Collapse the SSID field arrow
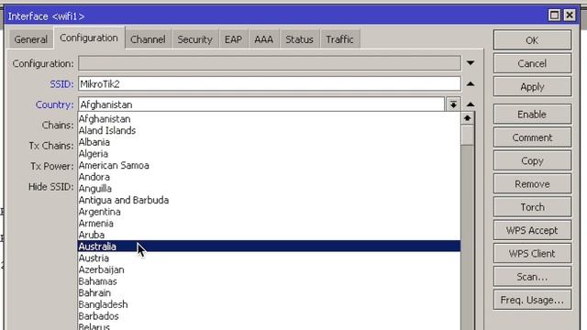The height and width of the screenshot is (330, 587). pyautogui.click(x=471, y=84)
